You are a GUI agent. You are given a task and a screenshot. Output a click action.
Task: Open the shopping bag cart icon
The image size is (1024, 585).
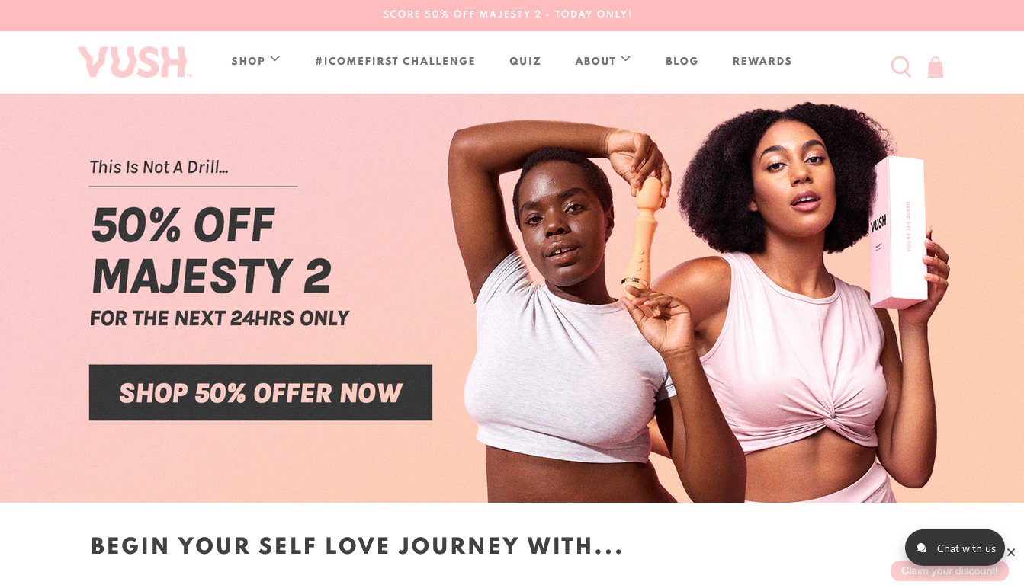point(936,67)
